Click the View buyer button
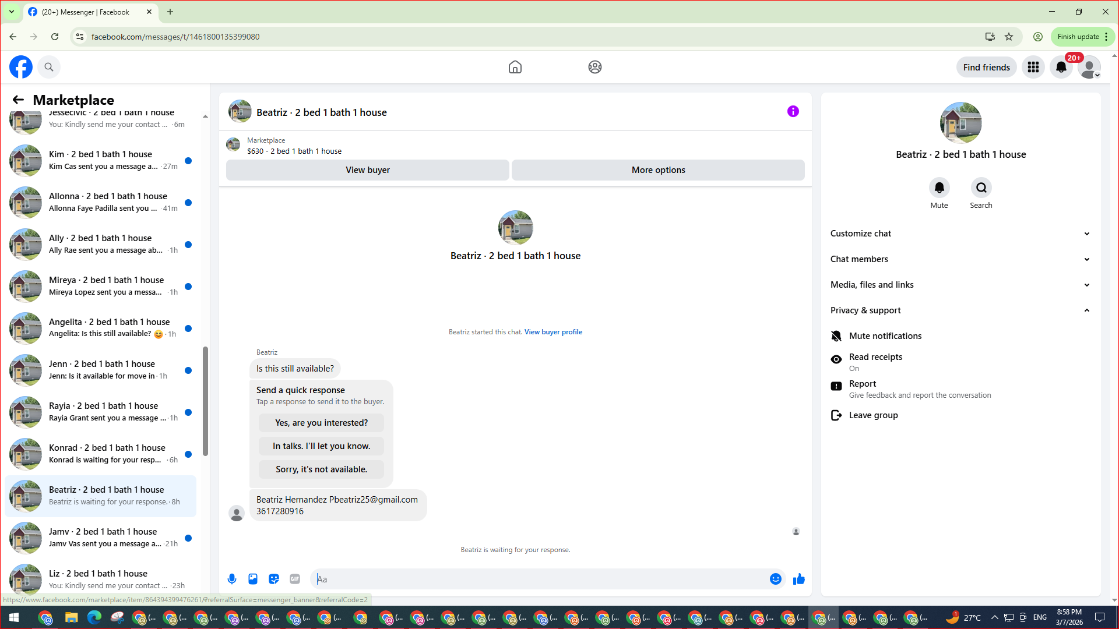Screen dimensions: 1119x629 tap(368, 170)
